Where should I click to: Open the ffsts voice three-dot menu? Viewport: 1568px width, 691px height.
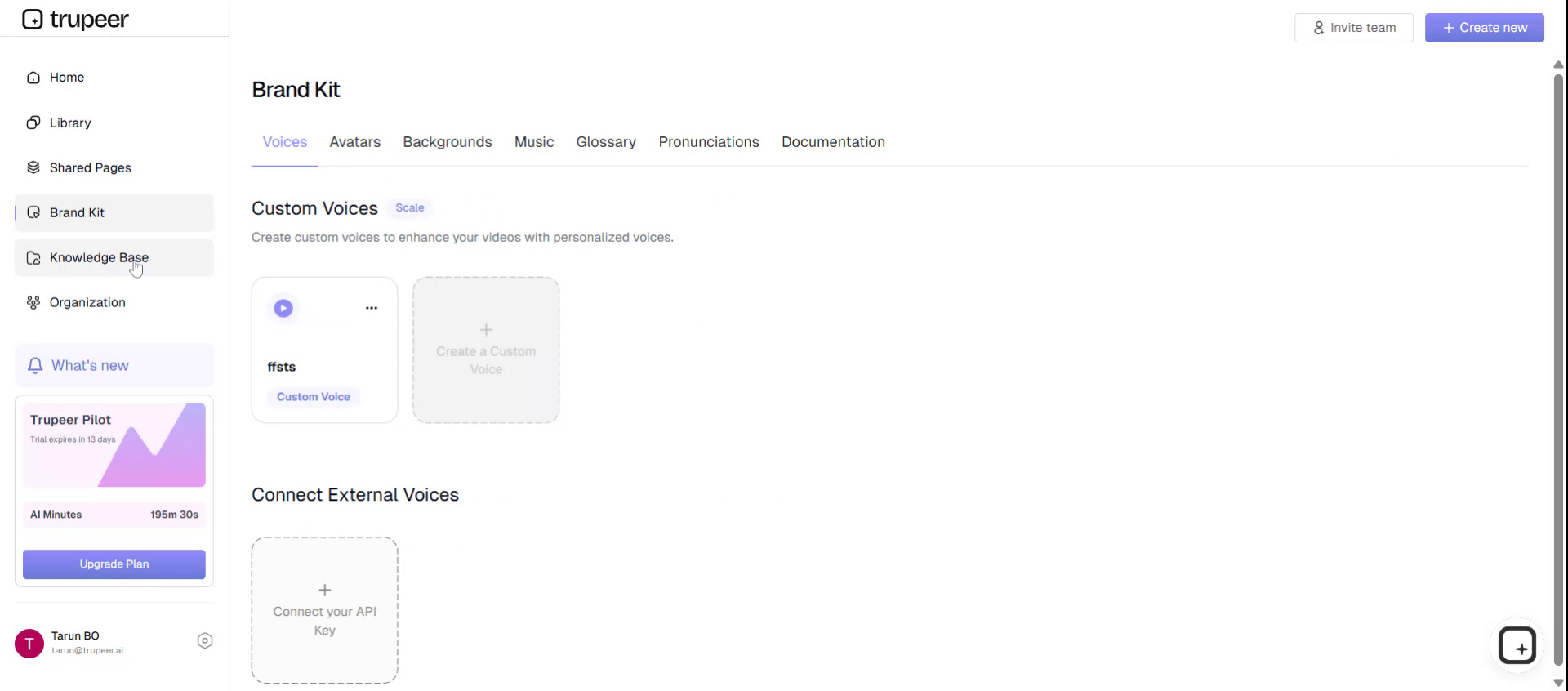[372, 308]
